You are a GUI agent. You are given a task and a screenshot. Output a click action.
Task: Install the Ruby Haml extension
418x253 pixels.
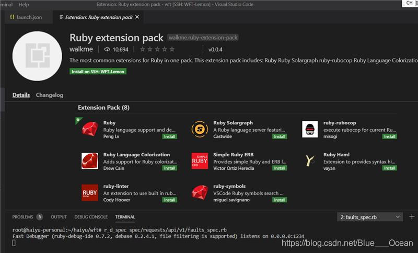[389, 168]
